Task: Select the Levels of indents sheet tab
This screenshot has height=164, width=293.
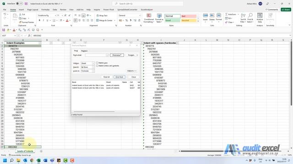Action: click(25, 151)
